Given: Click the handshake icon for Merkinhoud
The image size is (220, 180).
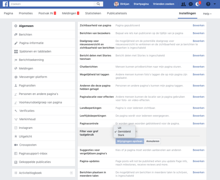Looking at the screenshot, I should pyautogui.click(x=16, y=119).
